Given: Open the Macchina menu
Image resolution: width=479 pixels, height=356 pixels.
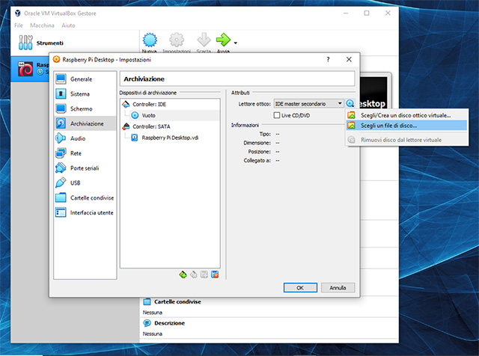Looking at the screenshot, I should point(42,25).
